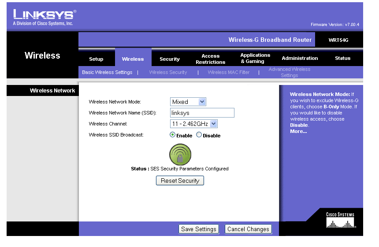Click the large Wireless page heading
The image size is (379, 247).
point(42,55)
